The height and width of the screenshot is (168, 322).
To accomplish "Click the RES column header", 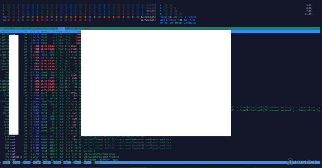I will tap(44, 28).
